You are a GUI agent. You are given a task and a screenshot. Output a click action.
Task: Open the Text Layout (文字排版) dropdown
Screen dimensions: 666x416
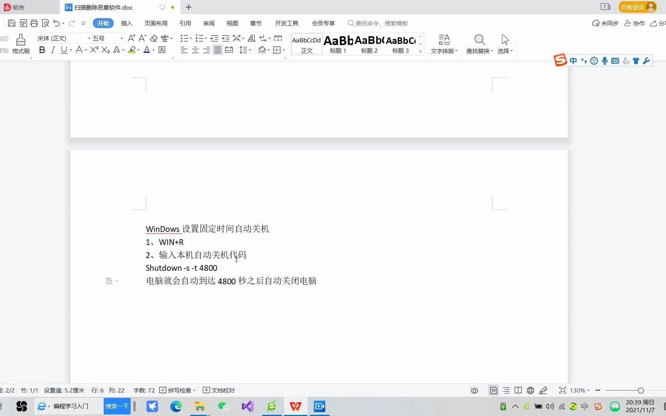[x=444, y=44]
